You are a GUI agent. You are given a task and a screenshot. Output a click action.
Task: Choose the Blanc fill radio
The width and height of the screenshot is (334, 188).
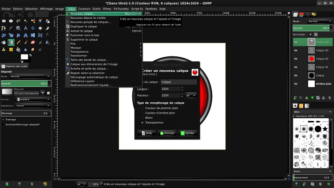pos(142,118)
